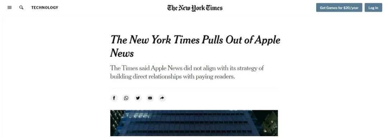Tweet the article using the Twitter icon
This screenshot has width=388, height=138.
pyautogui.click(x=138, y=98)
